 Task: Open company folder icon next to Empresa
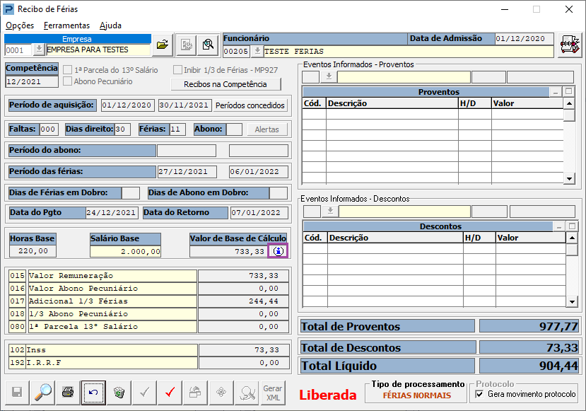click(x=163, y=45)
